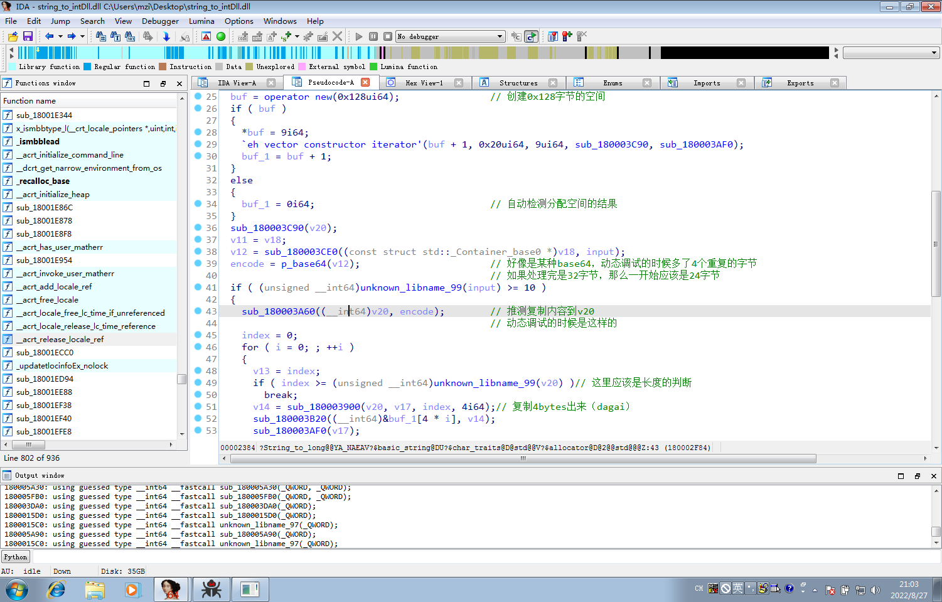Click the grey asterisk toolbar icon
The width and height of the screenshot is (942, 602).
click(308, 36)
